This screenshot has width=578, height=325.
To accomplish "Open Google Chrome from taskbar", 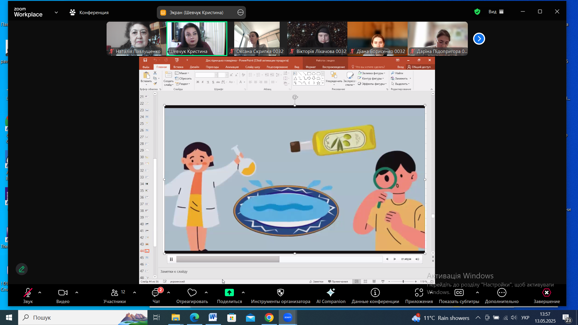I will click(x=269, y=317).
